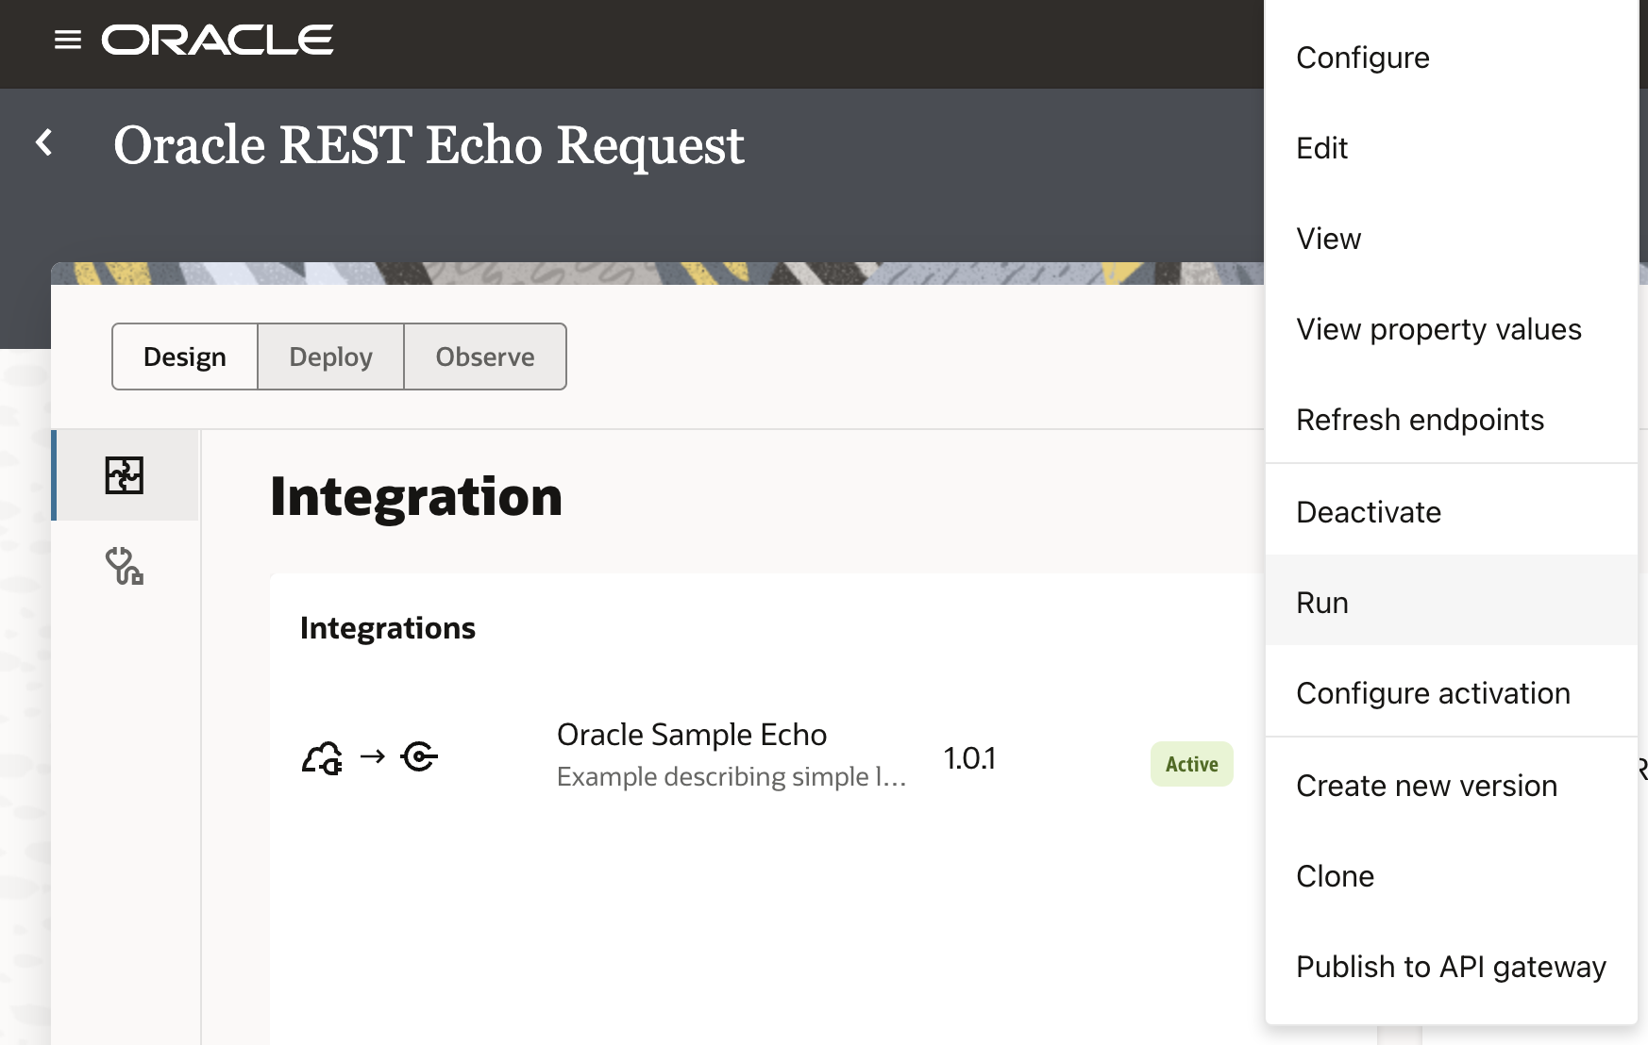
Task: Open the health-check stethoscope sidebar icon
Action: pos(125,566)
